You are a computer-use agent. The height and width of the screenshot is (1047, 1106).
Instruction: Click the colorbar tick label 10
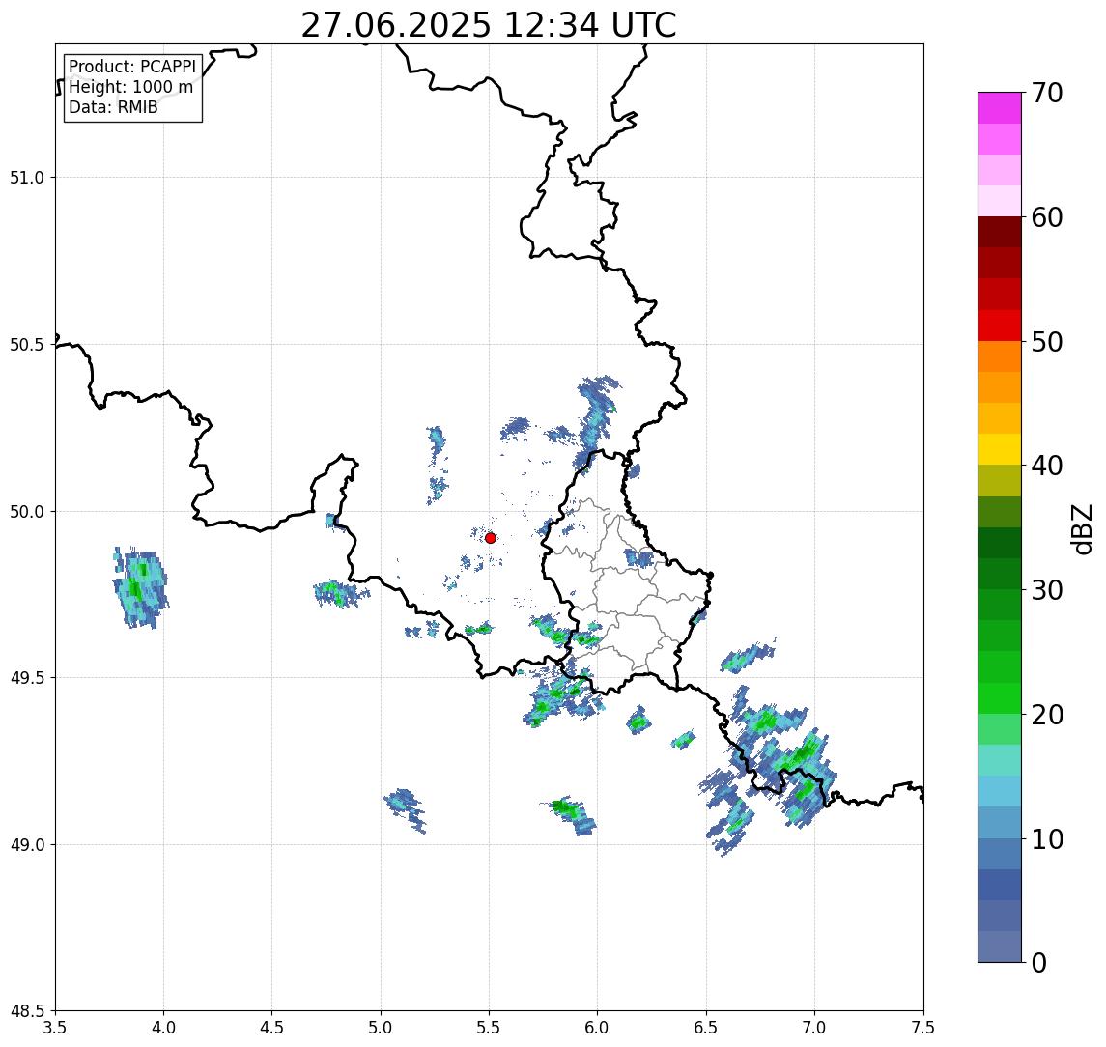pyautogui.click(x=1047, y=839)
